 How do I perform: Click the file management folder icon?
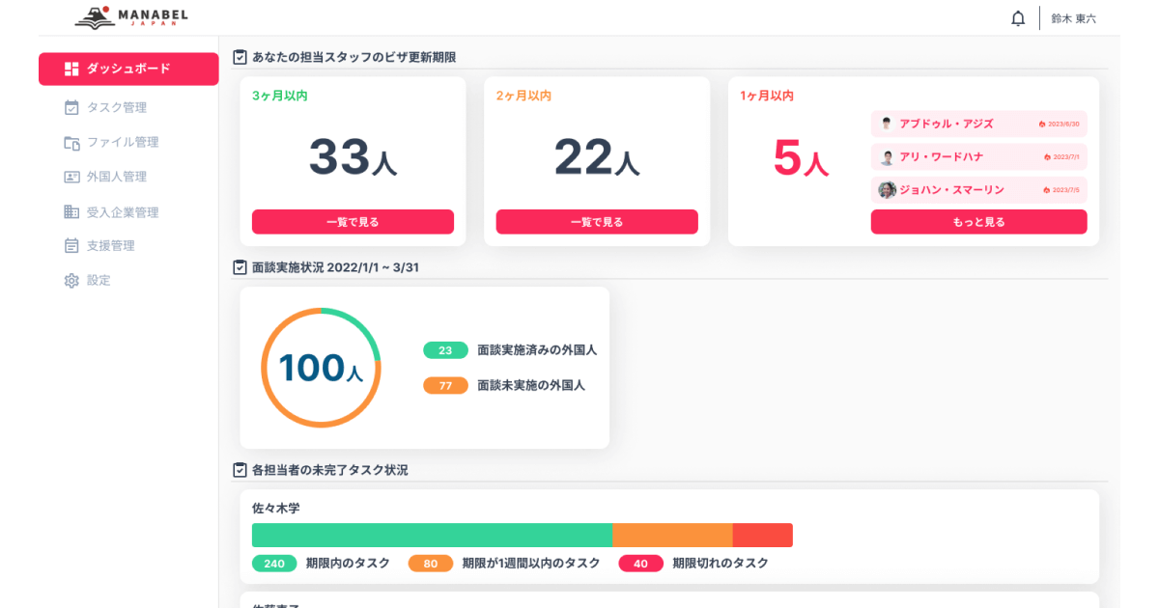[71, 143]
